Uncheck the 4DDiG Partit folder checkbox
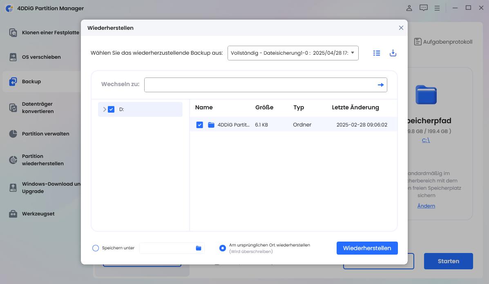 tap(200, 124)
